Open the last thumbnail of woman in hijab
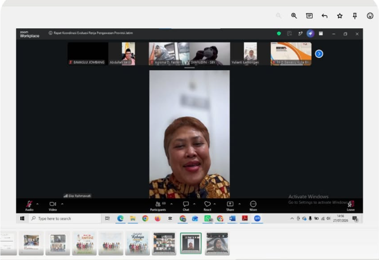 (x=217, y=243)
